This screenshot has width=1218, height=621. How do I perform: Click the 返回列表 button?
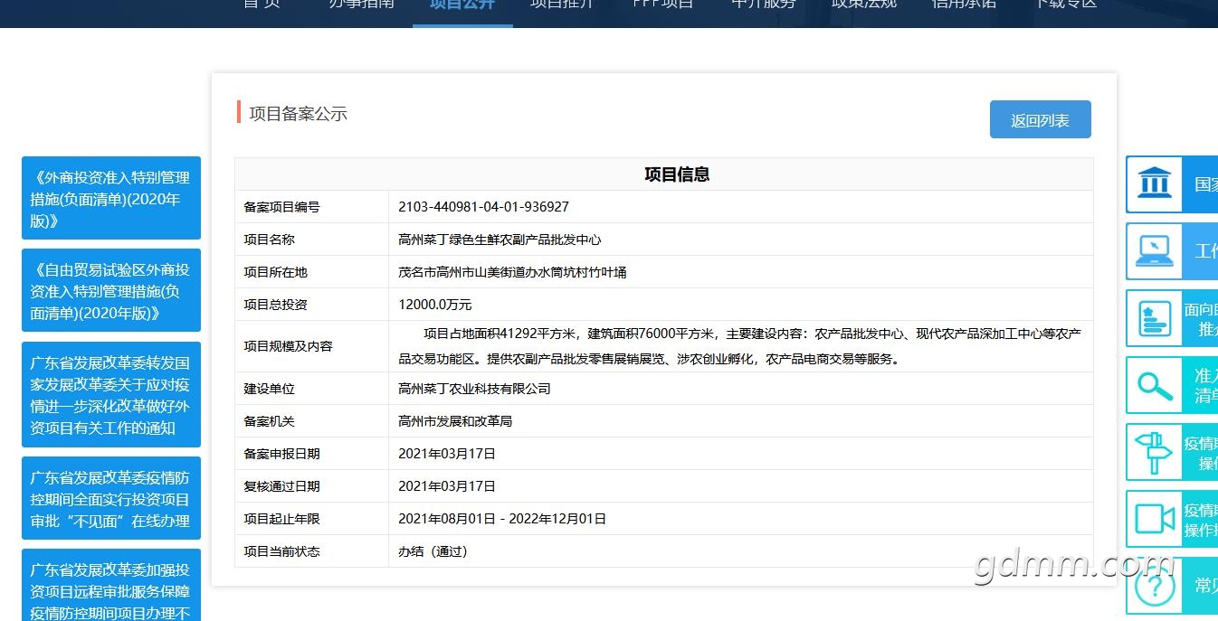[x=1041, y=119]
